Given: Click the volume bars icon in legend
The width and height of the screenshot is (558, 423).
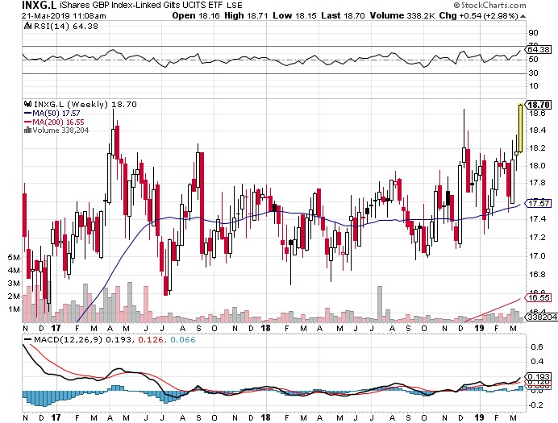Looking at the screenshot, I should (x=27, y=130).
